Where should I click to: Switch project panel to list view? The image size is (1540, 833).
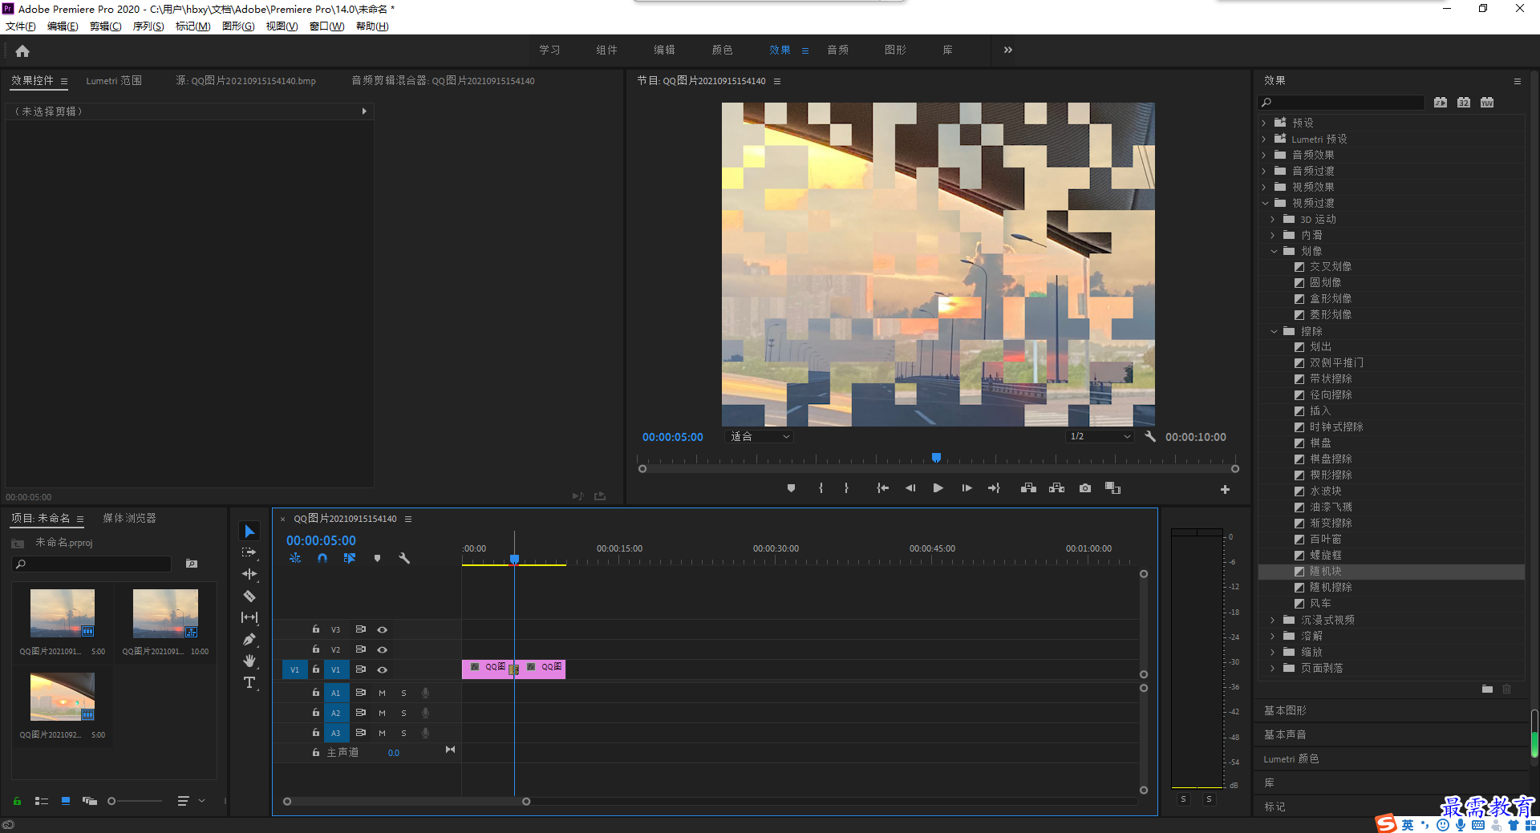pos(42,801)
